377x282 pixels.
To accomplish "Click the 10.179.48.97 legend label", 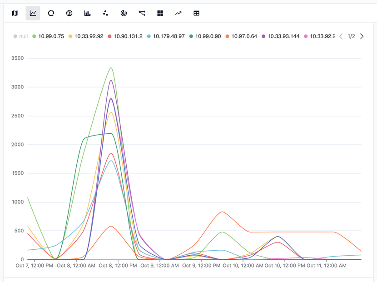I will tap(169, 36).
